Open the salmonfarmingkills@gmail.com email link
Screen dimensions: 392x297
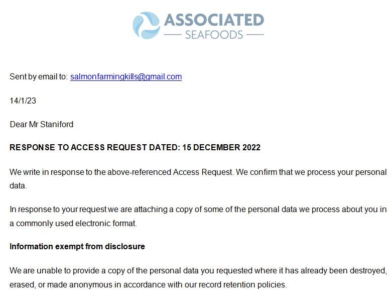coord(125,77)
